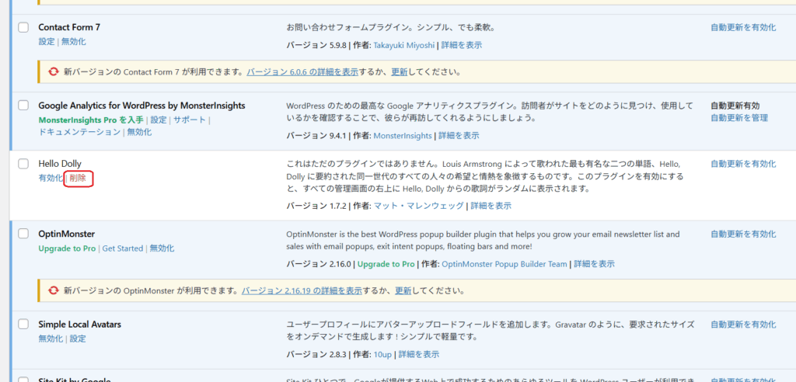Open マット・マレンウェッグ author link
This screenshot has height=382, width=796.
tap(418, 206)
